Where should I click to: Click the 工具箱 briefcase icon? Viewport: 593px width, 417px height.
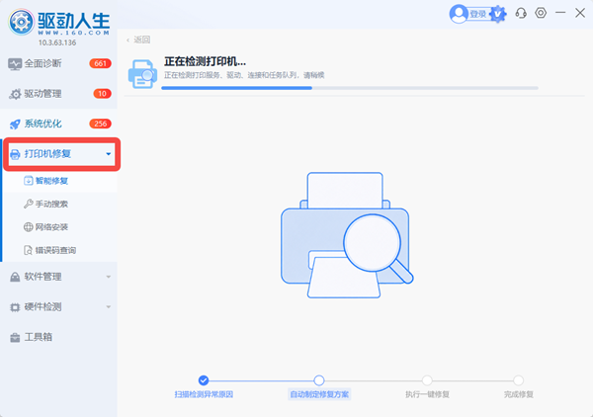(x=15, y=338)
